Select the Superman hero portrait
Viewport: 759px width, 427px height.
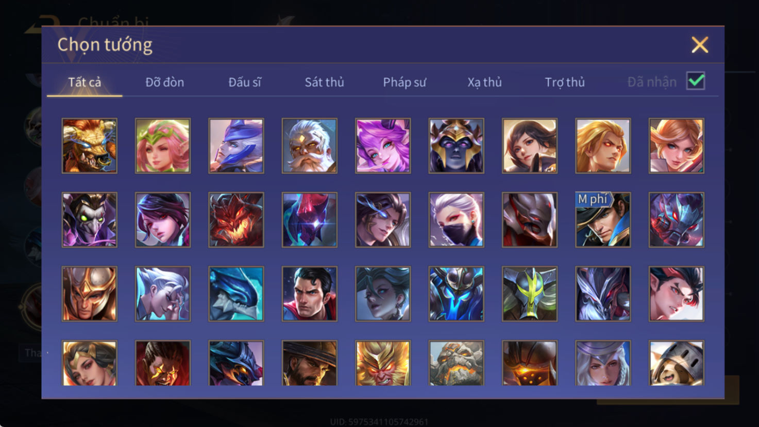coord(309,294)
